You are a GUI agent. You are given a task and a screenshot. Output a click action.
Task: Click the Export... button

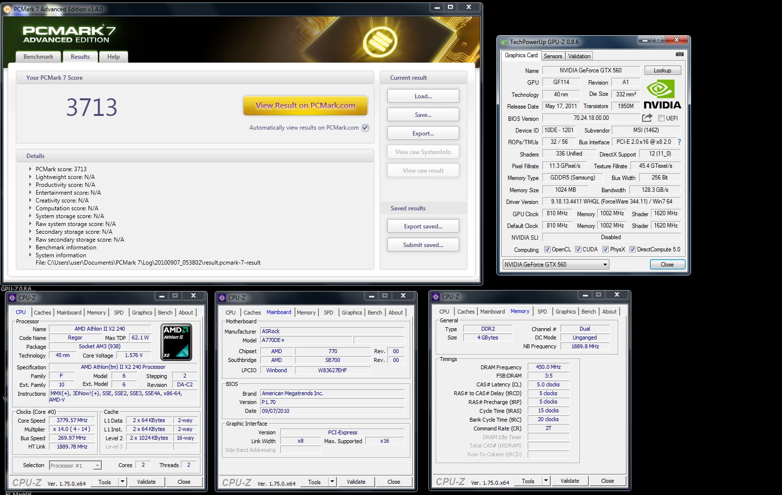click(x=423, y=134)
